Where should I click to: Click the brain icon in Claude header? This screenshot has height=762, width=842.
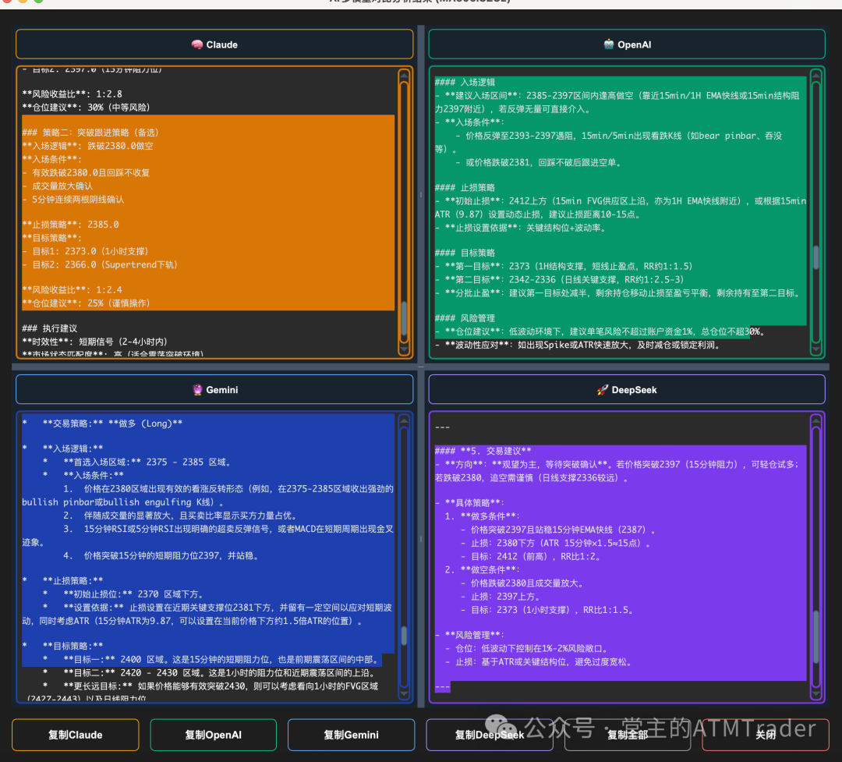(197, 44)
